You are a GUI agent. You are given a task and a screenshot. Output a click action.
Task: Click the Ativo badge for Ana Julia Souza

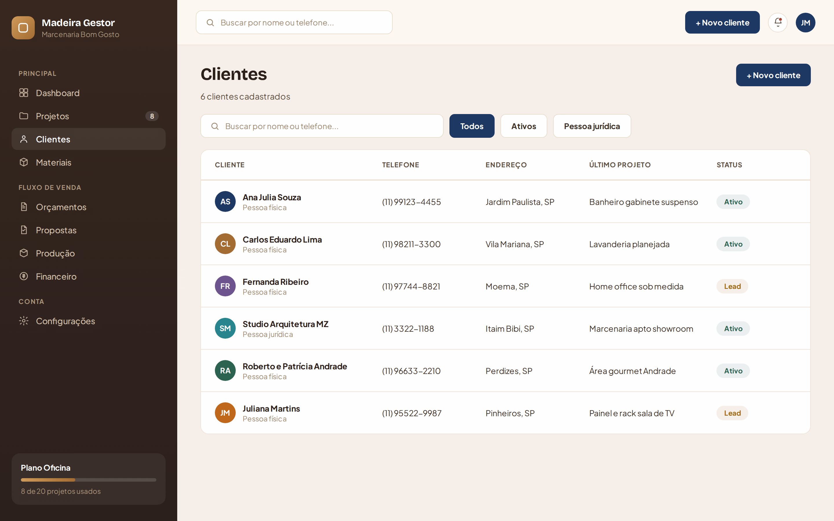point(733,202)
